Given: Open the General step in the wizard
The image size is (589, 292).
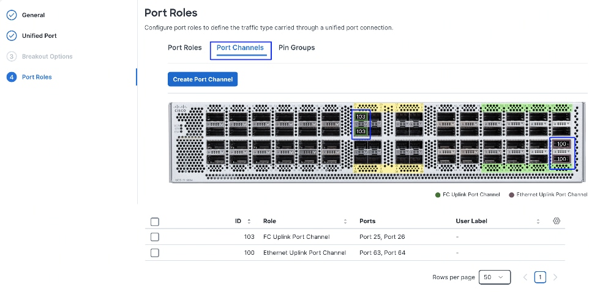Looking at the screenshot, I should click(33, 15).
